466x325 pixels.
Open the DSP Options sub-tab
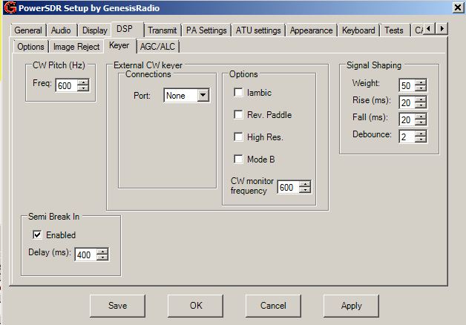pyautogui.click(x=30, y=47)
